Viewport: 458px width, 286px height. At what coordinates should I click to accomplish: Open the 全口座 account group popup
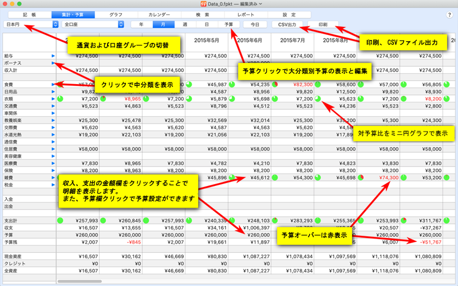pos(93,25)
